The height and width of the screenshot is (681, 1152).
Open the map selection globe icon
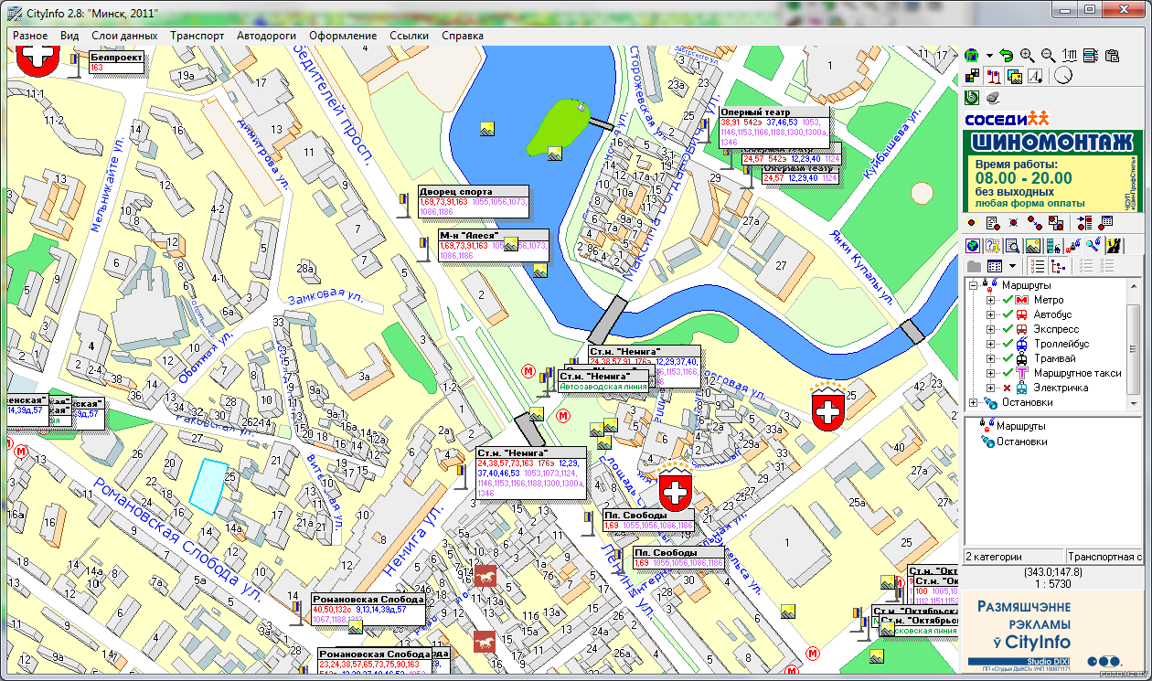pyautogui.click(x=971, y=56)
